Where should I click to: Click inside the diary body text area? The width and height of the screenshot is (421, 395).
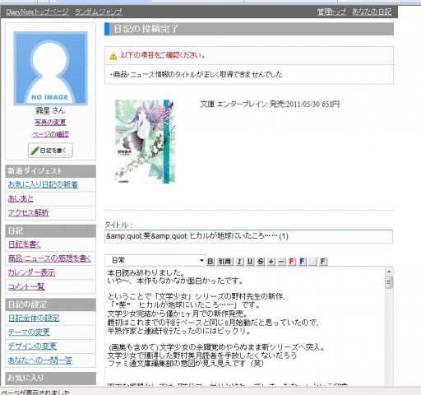click(x=245, y=326)
